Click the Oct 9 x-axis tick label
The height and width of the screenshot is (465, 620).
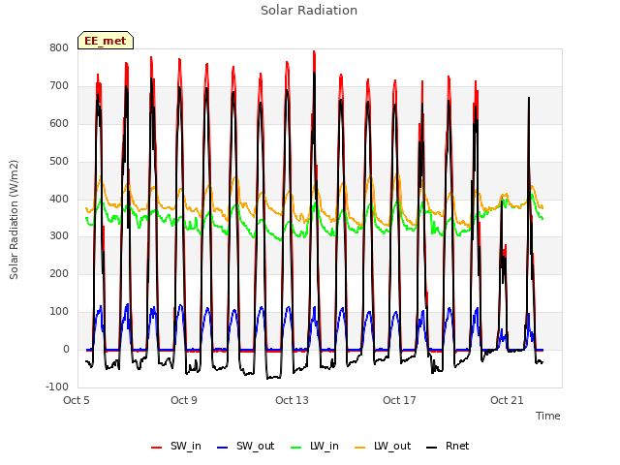(x=184, y=400)
